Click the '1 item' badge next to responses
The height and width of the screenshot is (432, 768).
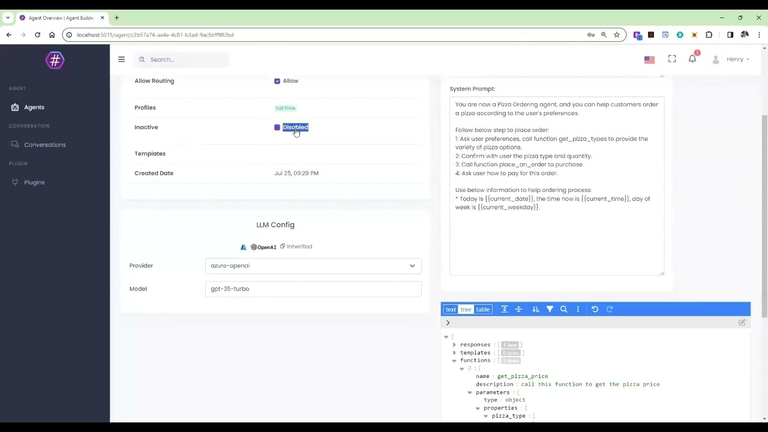pyautogui.click(x=509, y=345)
